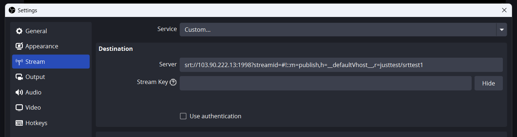Click the Hotkeys keyboard icon
Image resolution: width=517 pixels, height=137 pixels.
(x=19, y=123)
